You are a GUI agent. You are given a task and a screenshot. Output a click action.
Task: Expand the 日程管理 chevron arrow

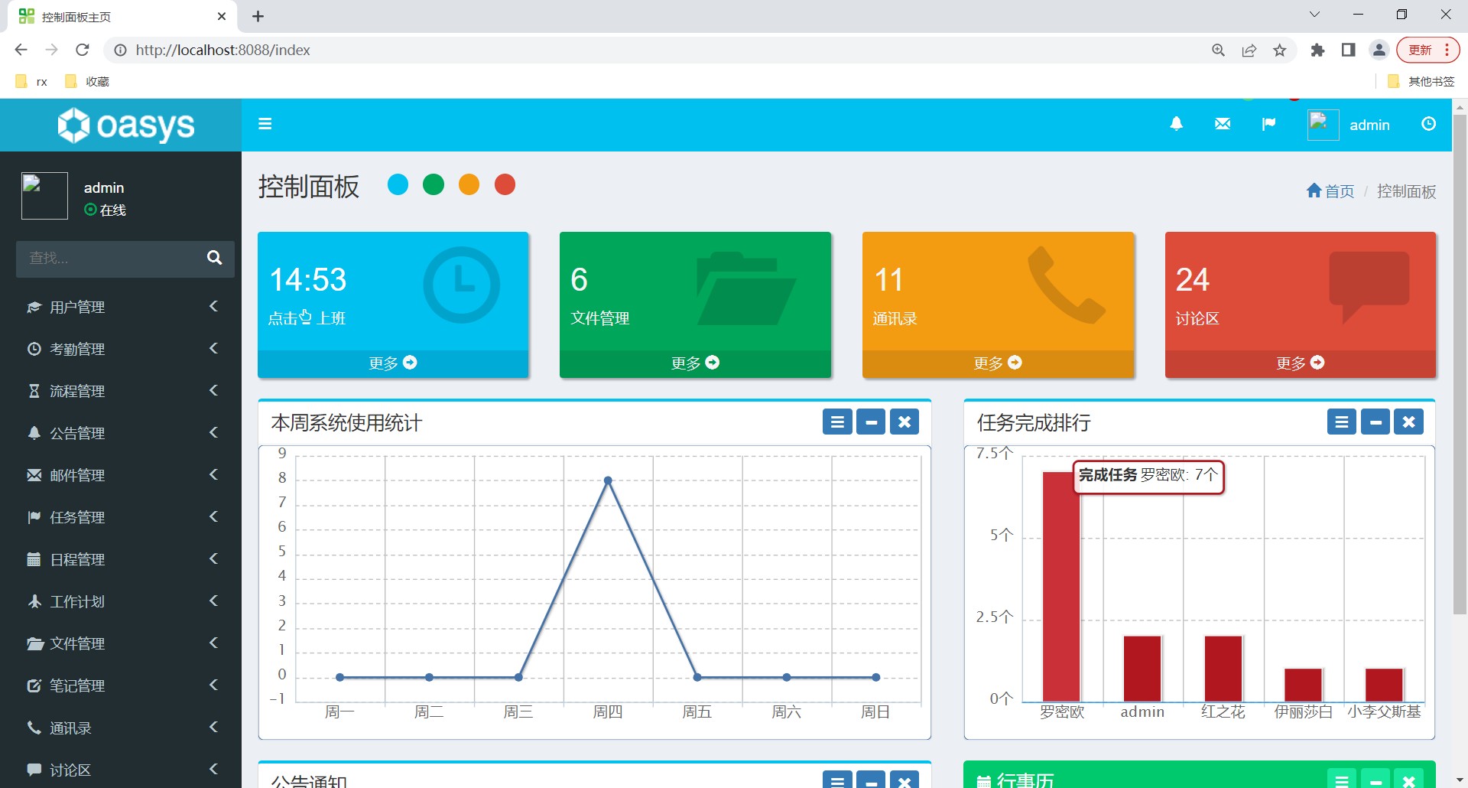point(213,558)
